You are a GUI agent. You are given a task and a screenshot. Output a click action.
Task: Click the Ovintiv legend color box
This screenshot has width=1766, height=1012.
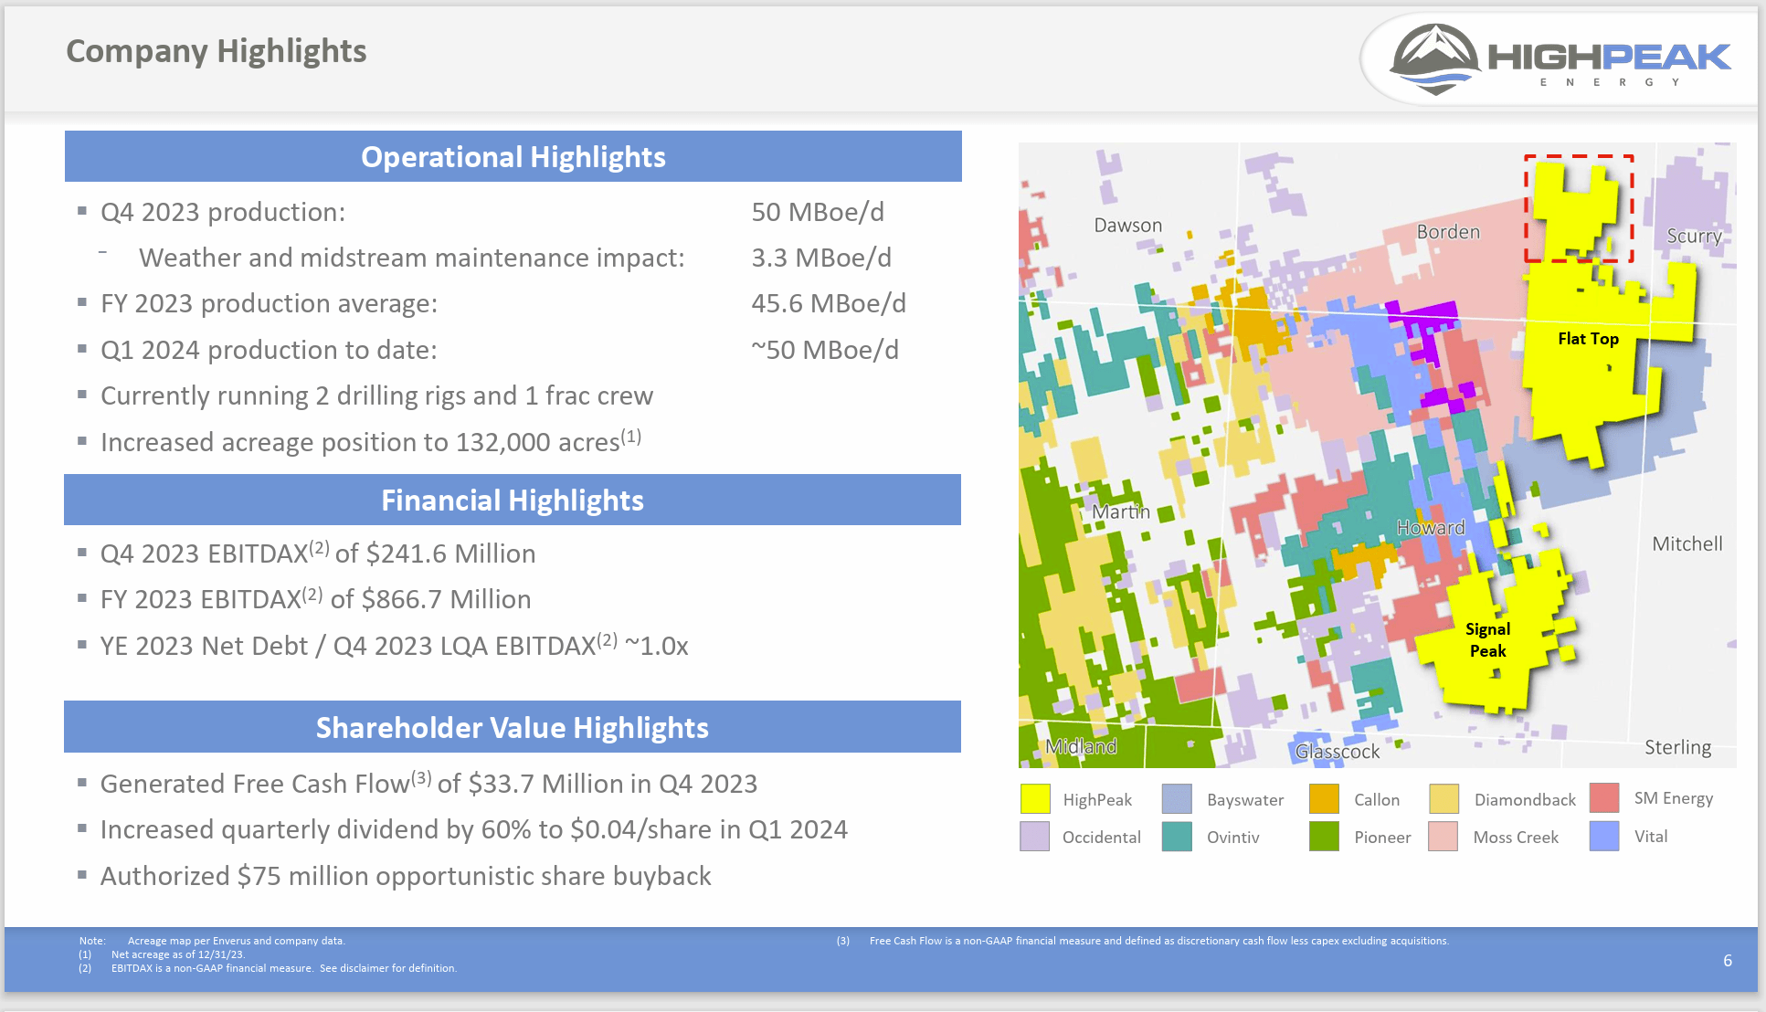[1177, 838]
